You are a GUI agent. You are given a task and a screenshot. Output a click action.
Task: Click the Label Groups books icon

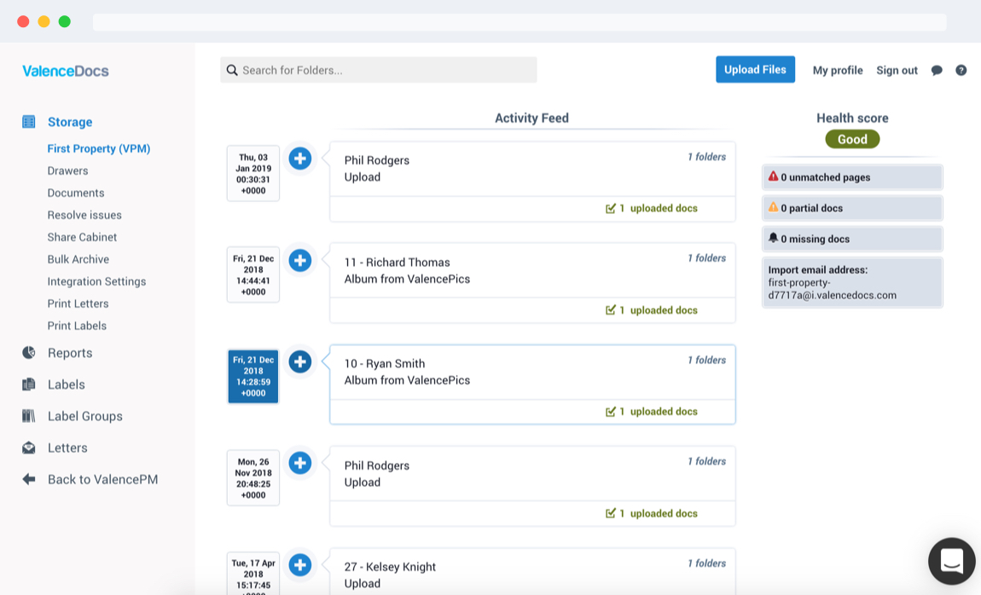point(29,416)
